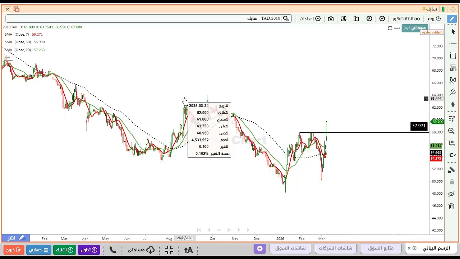Viewport: 460px width, 259px height.
Task: Pan chart left one step
Action: coord(209,230)
